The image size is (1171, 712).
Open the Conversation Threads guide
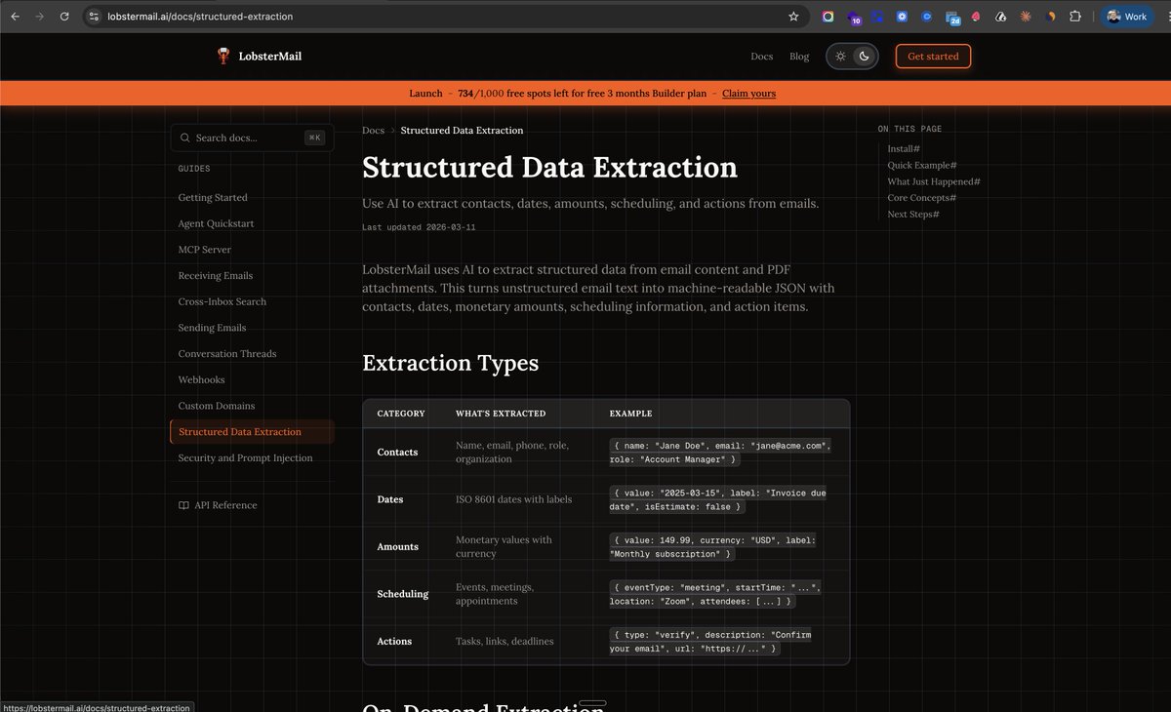226,354
